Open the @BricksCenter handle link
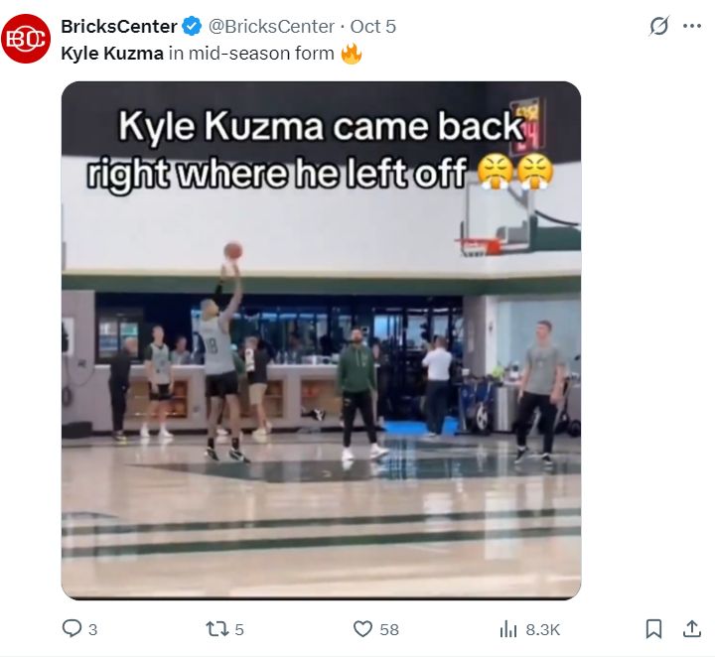This screenshot has width=715, height=657. pos(269,27)
